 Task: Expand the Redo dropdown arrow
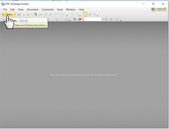[x=65, y=14]
